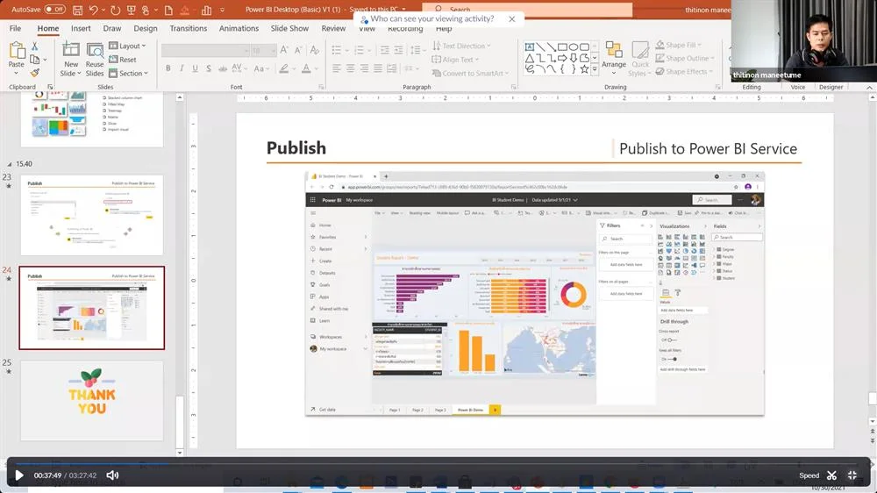The image size is (877, 493).
Task: Open the Font Color picker
Action: [308, 68]
